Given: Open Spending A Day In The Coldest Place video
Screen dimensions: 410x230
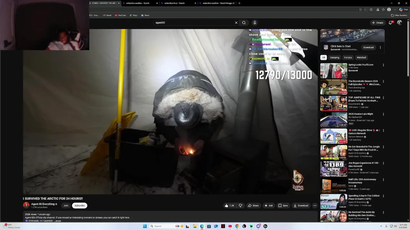Looking at the screenshot, I should click(333, 202).
